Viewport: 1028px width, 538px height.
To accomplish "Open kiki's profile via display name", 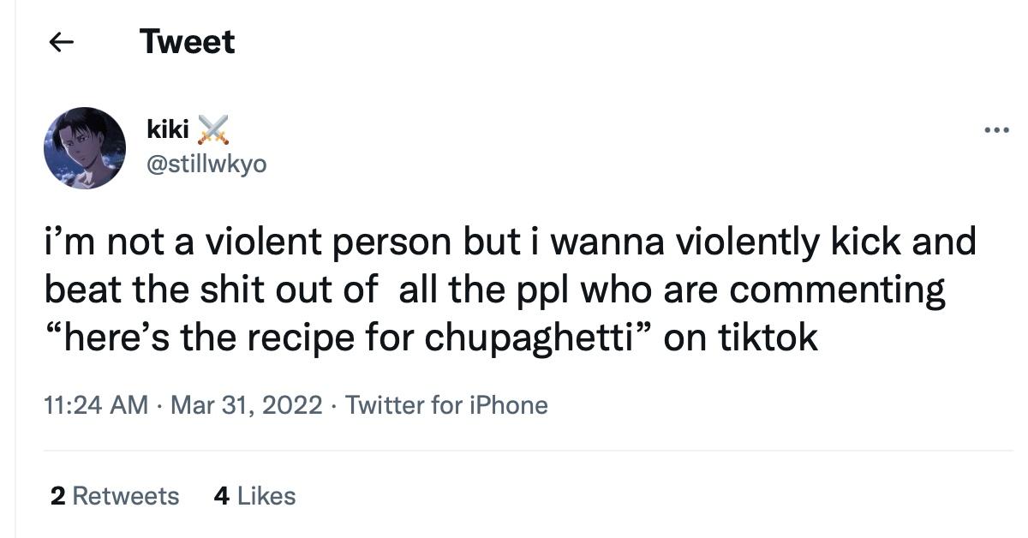I will click(168, 128).
